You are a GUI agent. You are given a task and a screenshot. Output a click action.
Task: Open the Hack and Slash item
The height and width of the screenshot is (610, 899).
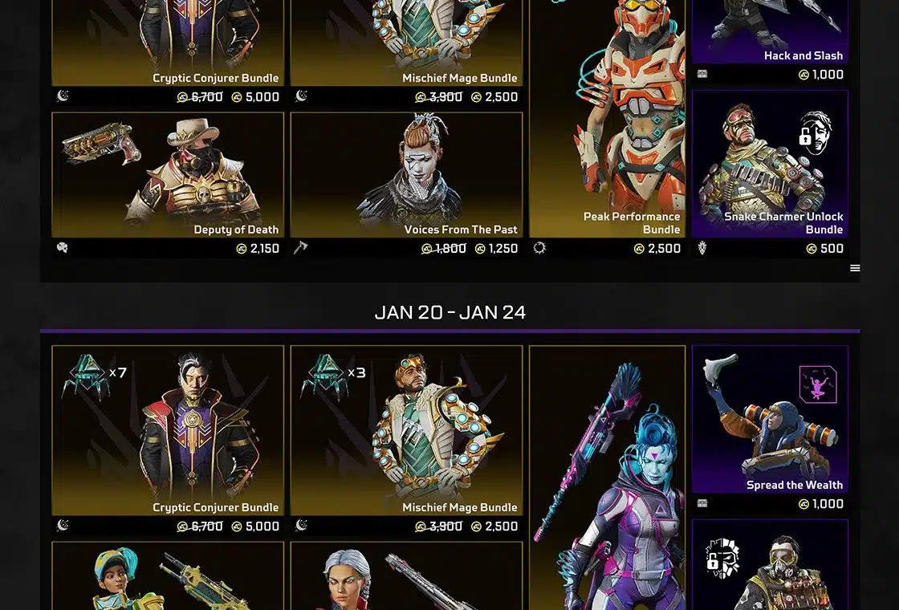coord(770,31)
